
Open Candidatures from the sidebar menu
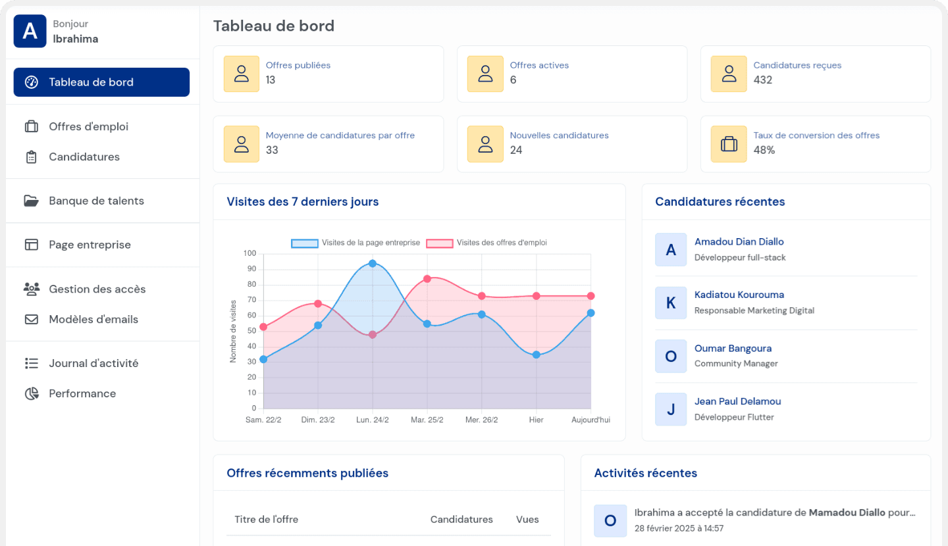[84, 157]
